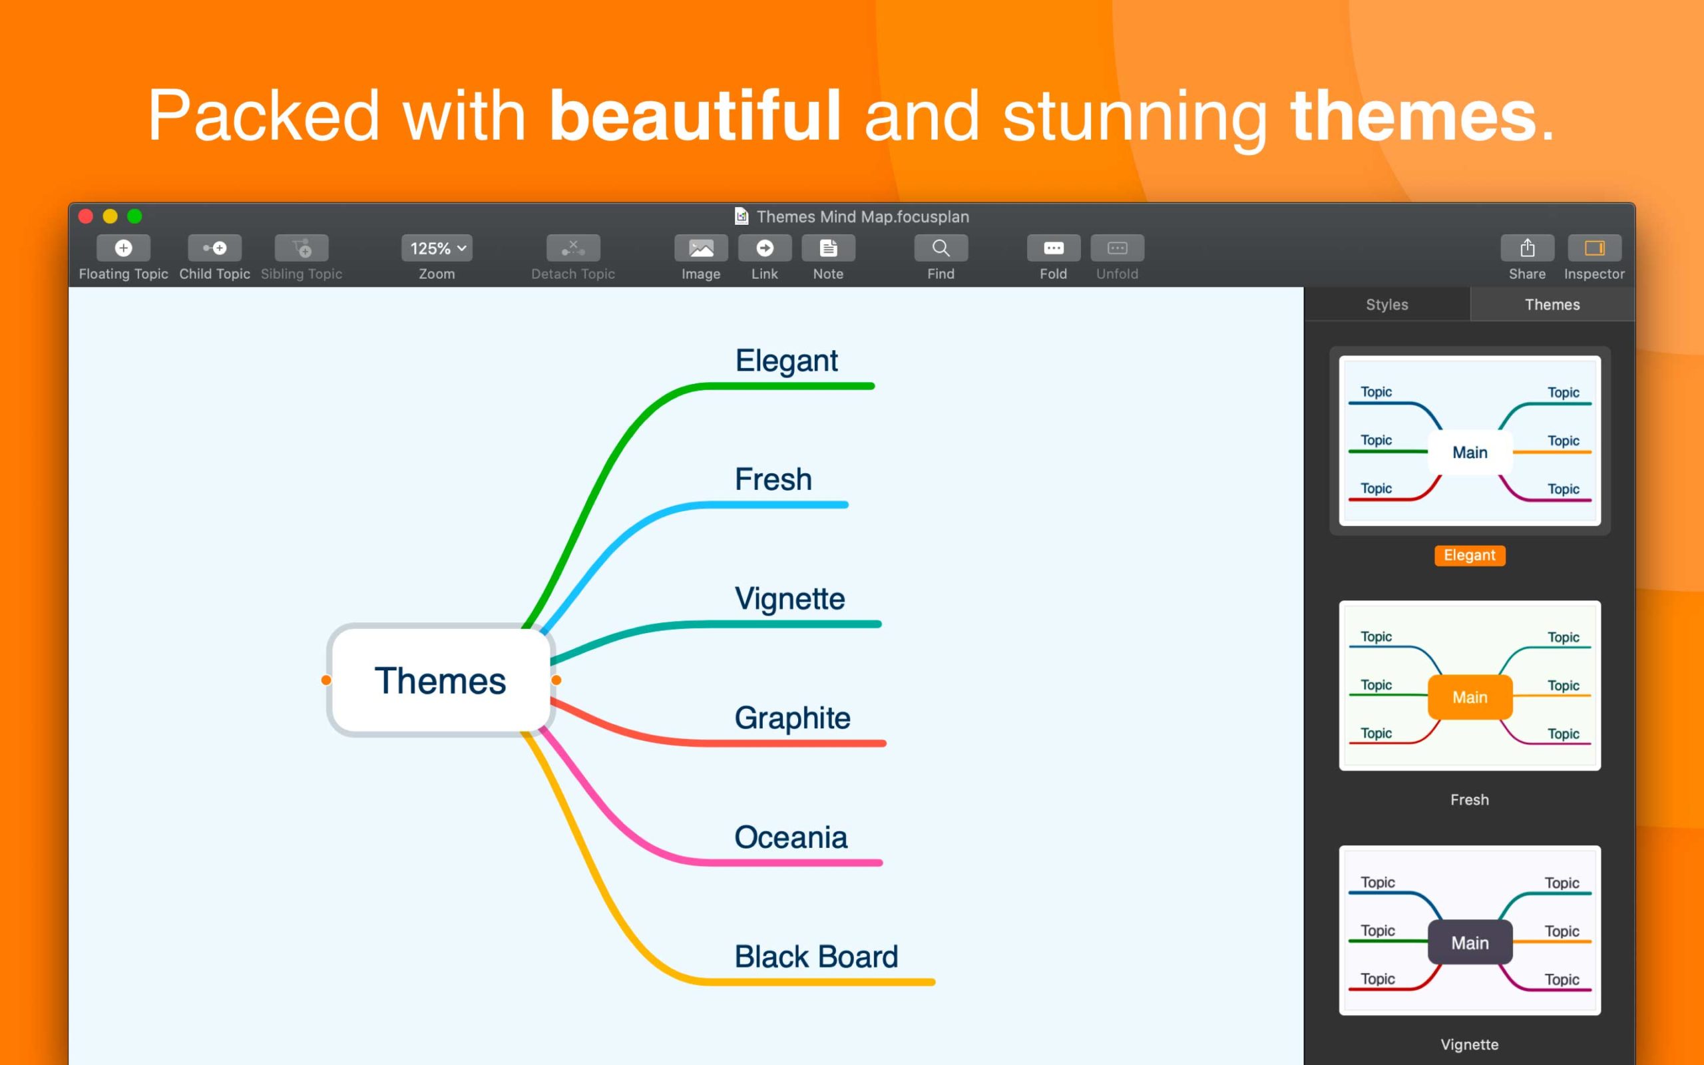The image size is (1704, 1065).
Task: Click the Floating Topic toolbar icon
Action: tap(123, 248)
